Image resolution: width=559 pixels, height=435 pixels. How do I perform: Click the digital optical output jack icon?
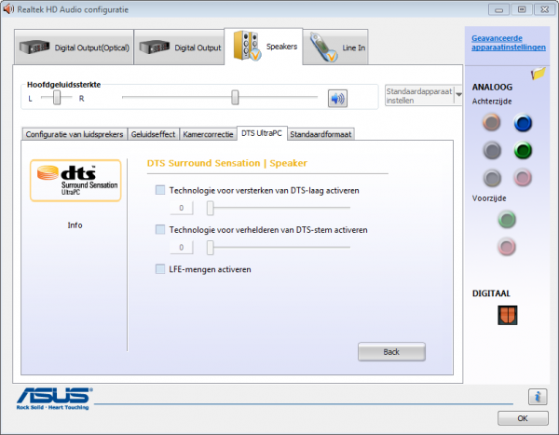(x=508, y=316)
